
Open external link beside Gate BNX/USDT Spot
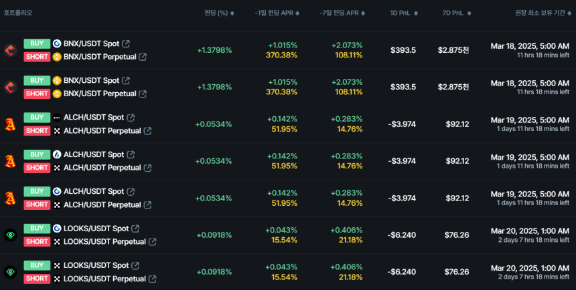click(126, 43)
